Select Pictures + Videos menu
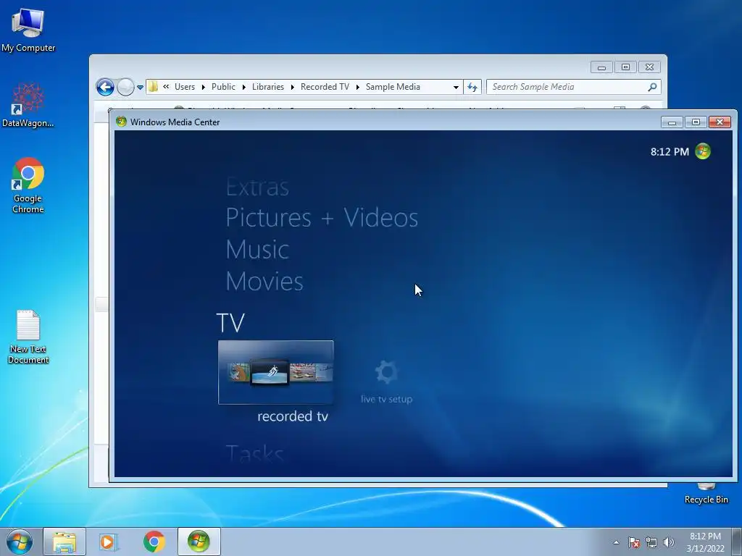 tap(322, 217)
